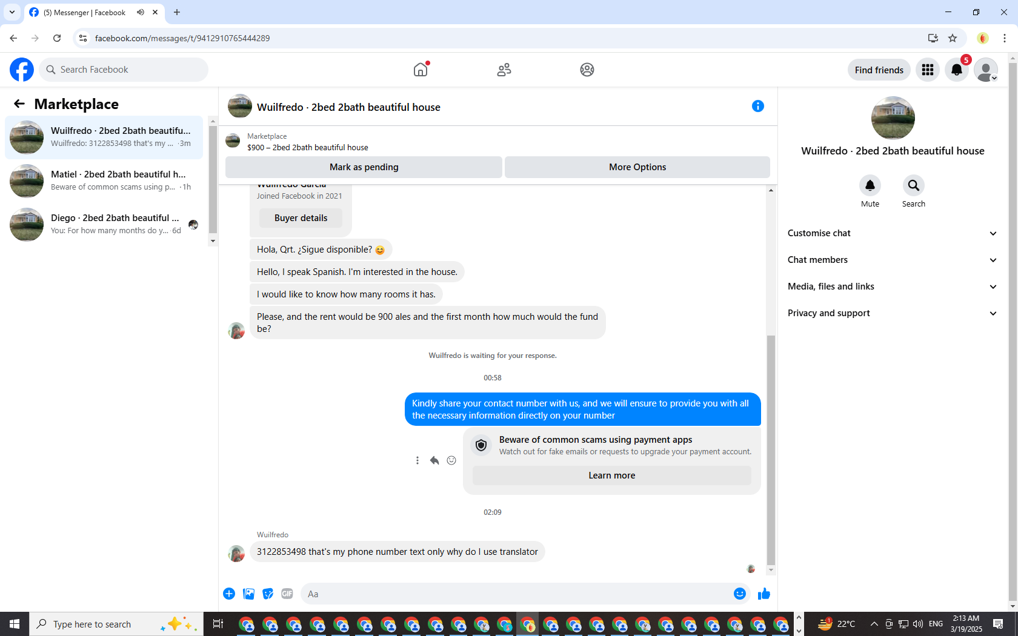Open the Windows notification center
The width and height of the screenshot is (1018, 636).
pyautogui.click(x=998, y=624)
